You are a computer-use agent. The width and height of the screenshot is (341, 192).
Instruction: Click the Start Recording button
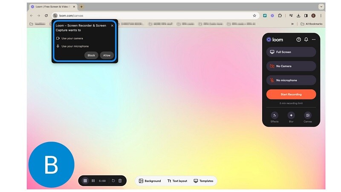291,94
